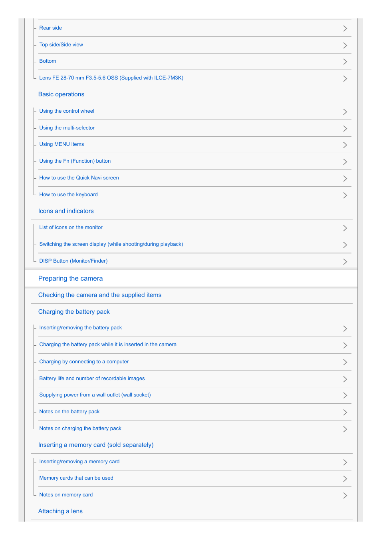Open the Basic operations section heading

tap(61, 94)
